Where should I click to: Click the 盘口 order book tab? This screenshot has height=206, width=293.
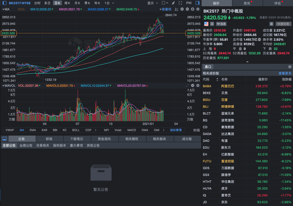[x=208, y=67]
